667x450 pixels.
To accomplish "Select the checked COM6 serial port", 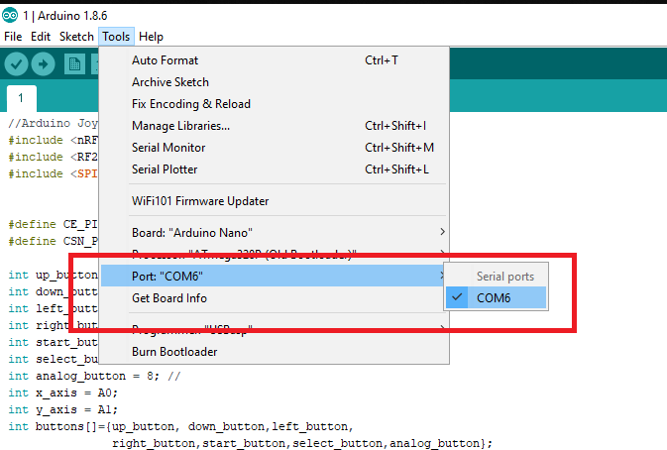I will pyautogui.click(x=494, y=298).
